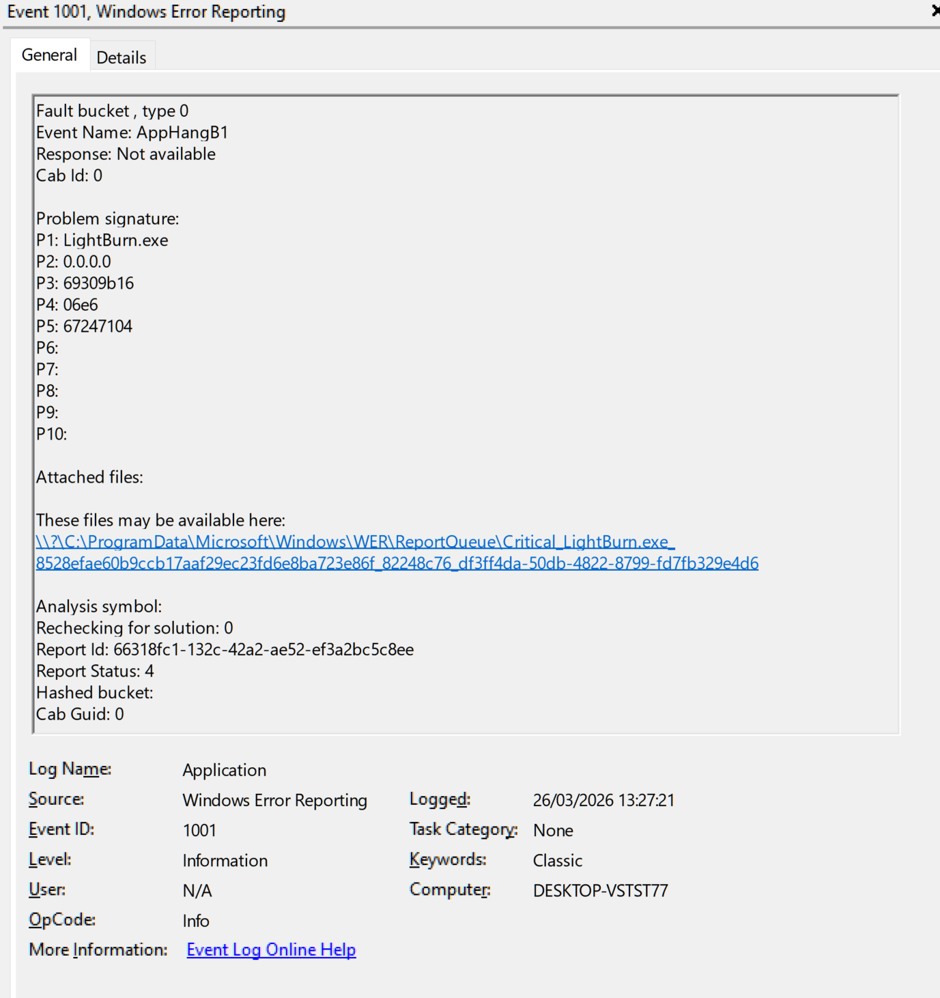Close the Event 1001 preview pane
The width and height of the screenshot is (940, 998).
(935, 11)
